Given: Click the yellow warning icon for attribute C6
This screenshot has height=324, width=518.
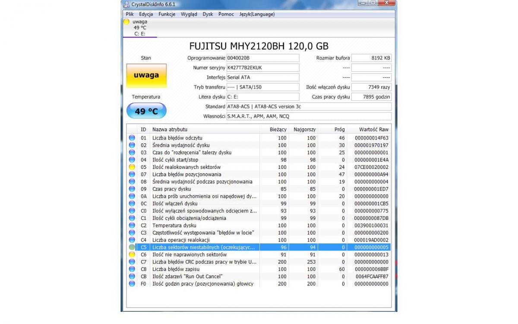Looking at the screenshot, I should click(132, 255).
